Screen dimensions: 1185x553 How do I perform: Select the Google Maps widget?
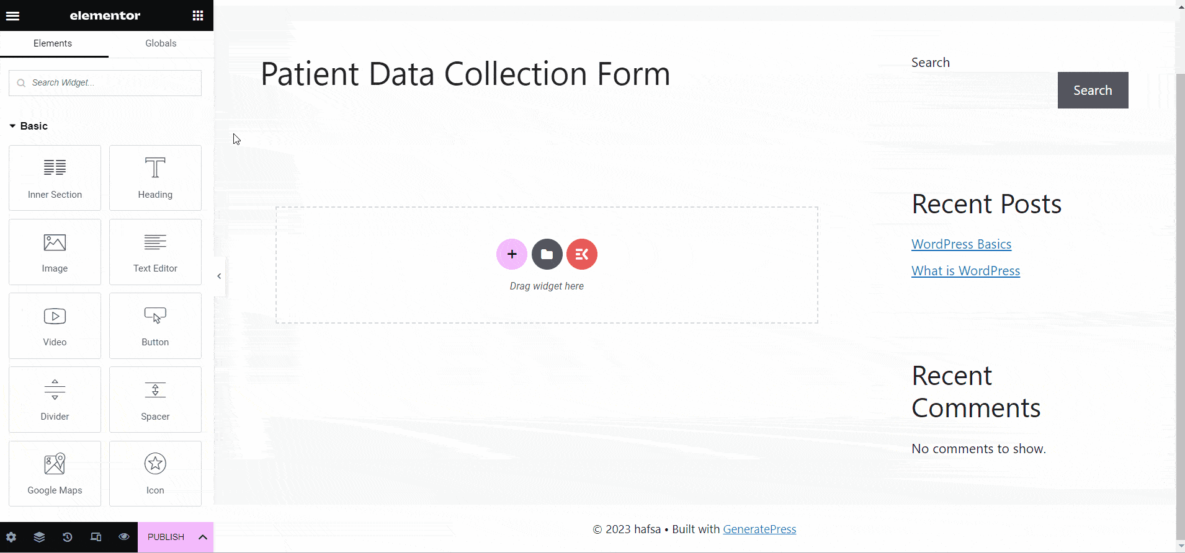click(55, 473)
